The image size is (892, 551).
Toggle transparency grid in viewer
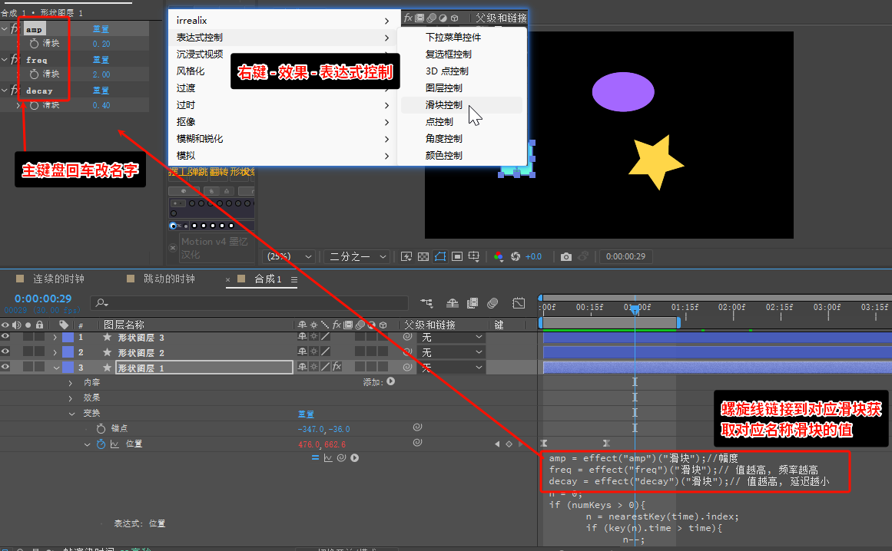click(423, 257)
